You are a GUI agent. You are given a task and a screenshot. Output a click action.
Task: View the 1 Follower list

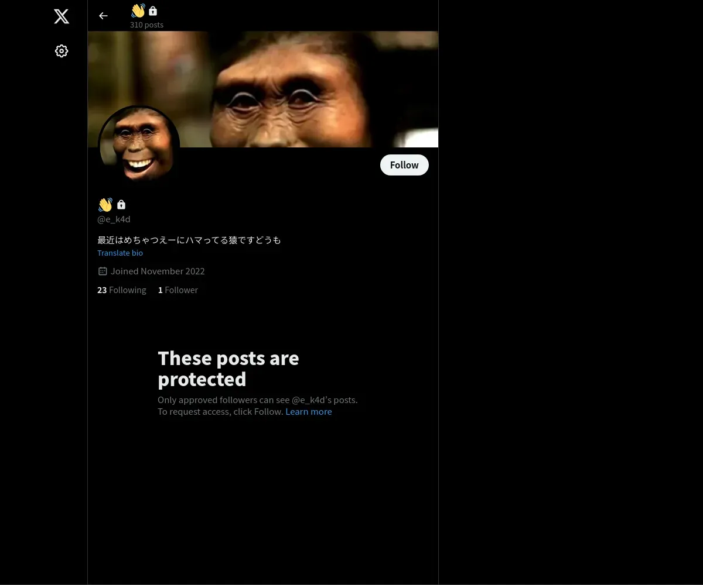[178, 290]
